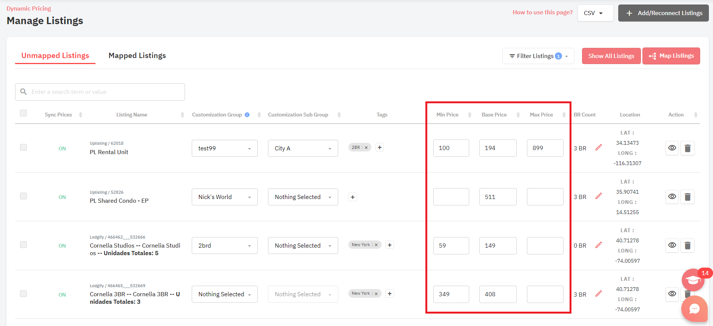Select the PL Rental Unit row checkbox
This screenshot has width=713, height=326.
pyautogui.click(x=23, y=147)
